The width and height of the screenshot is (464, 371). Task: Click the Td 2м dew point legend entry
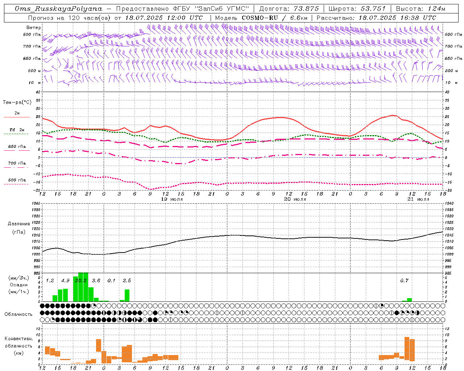17,130
